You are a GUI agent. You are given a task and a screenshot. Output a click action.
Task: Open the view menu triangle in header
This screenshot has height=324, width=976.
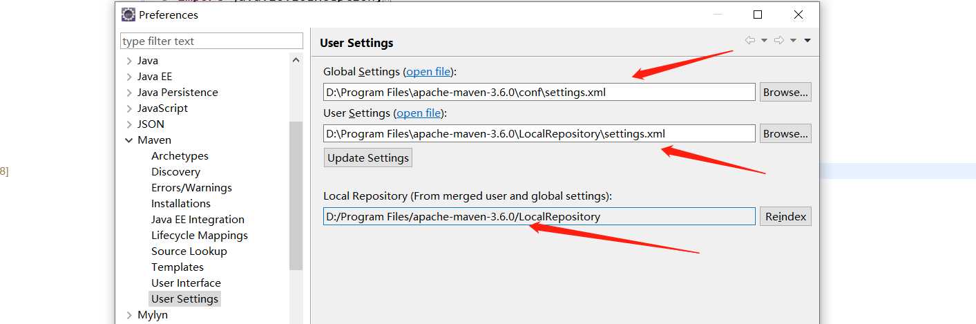[807, 41]
